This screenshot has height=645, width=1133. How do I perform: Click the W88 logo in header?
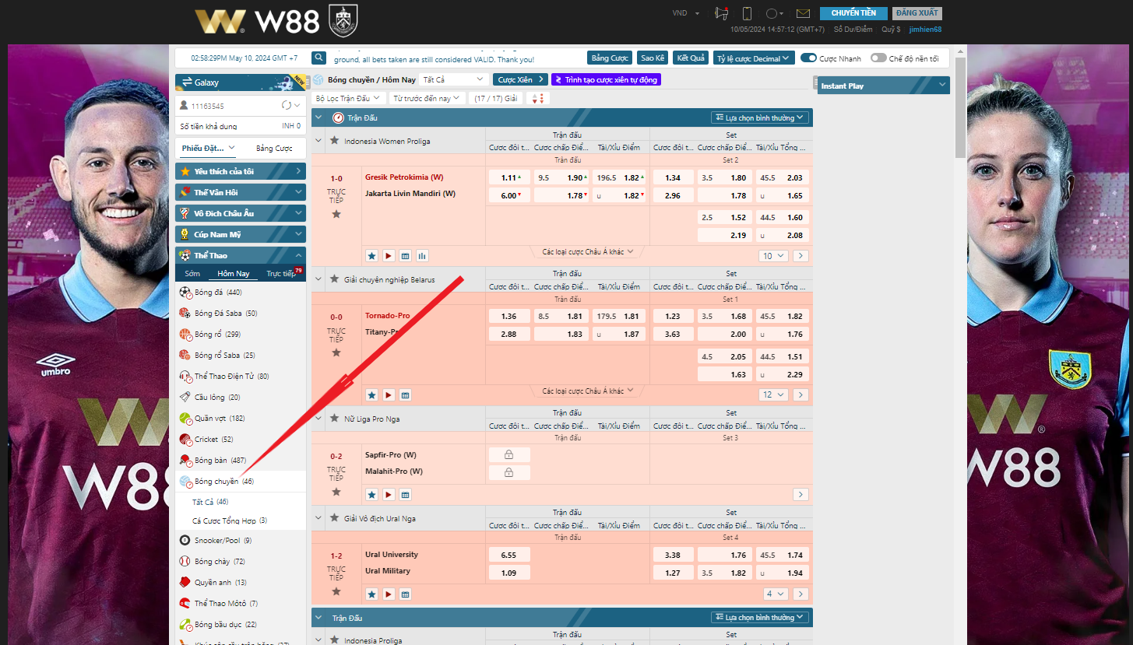click(x=257, y=21)
